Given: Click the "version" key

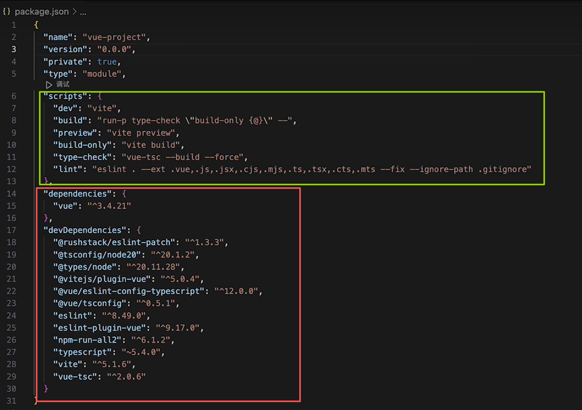Looking at the screenshot, I should pyautogui.click(x=65, y=49).
